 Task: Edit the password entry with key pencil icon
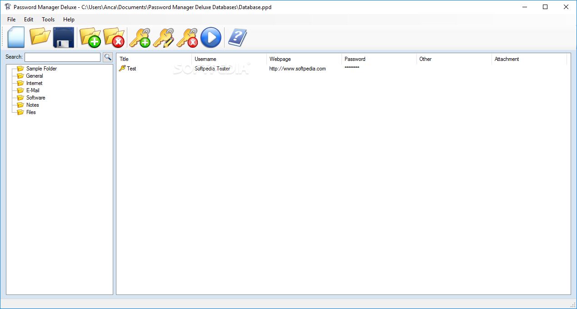pyautogui.click(x=163, y=38)
